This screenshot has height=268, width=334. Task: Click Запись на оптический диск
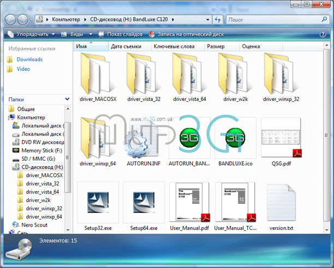[x=187, y=34]
